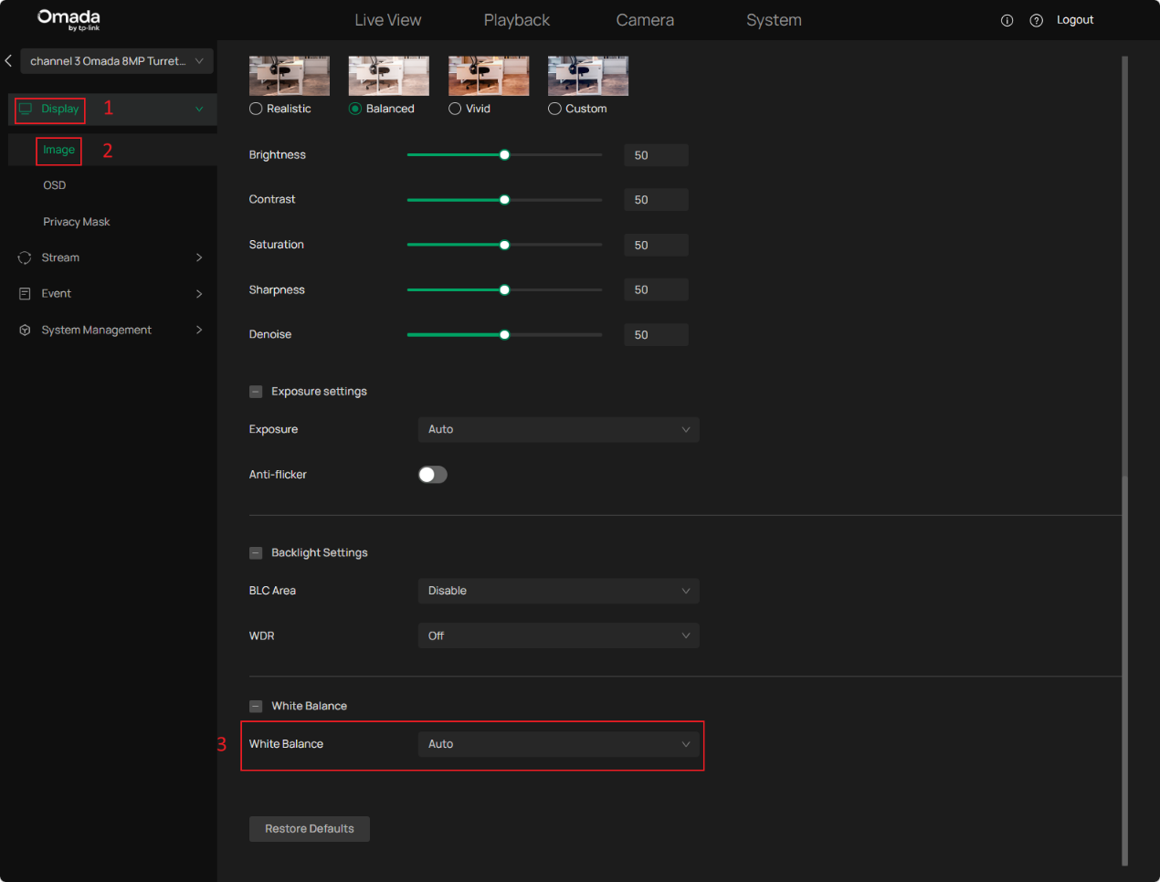Open the Privacy Mask submenu item

77,222
